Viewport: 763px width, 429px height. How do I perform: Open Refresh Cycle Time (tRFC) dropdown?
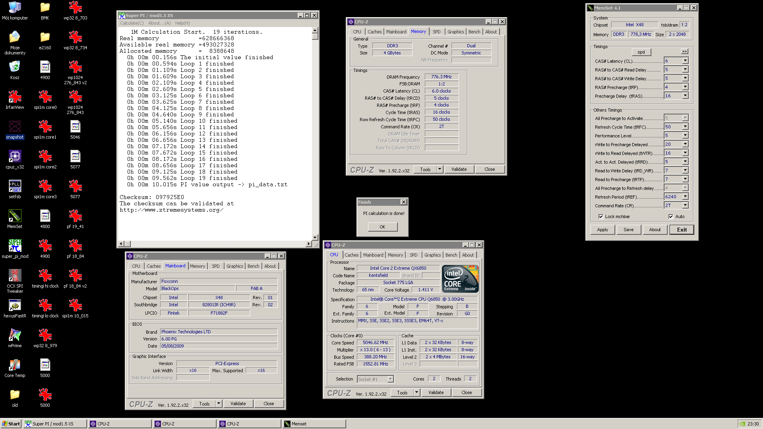[685, 127]
